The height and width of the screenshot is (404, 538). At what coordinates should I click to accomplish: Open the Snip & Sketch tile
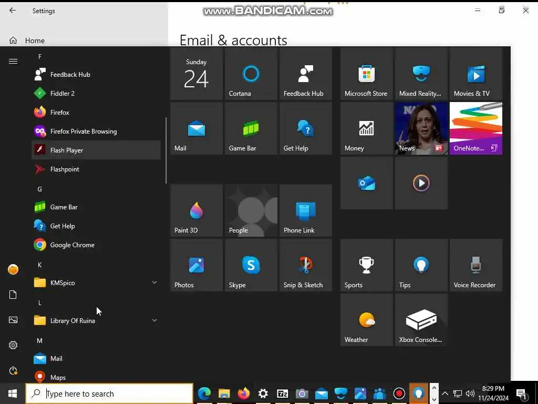coord(306,265)
